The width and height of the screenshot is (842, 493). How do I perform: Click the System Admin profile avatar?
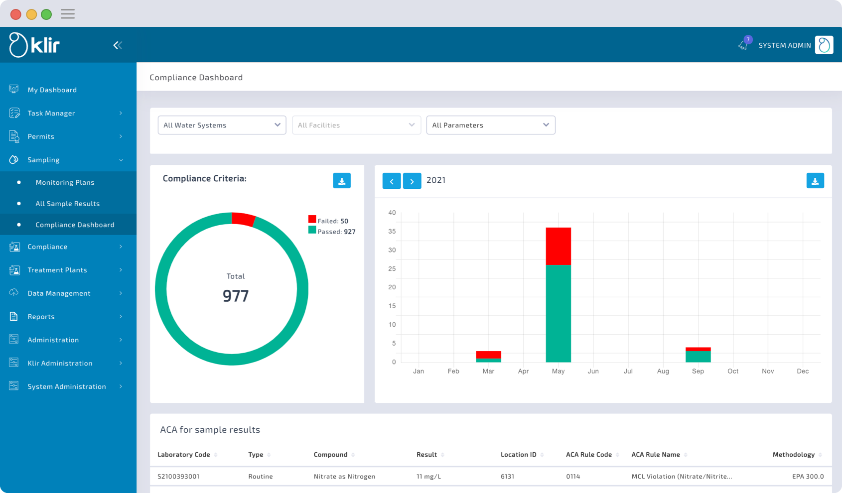(824, 45)
